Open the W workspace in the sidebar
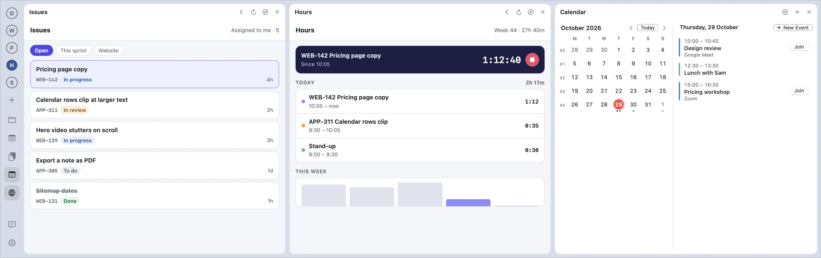821x258 pixels. [12, 30]
